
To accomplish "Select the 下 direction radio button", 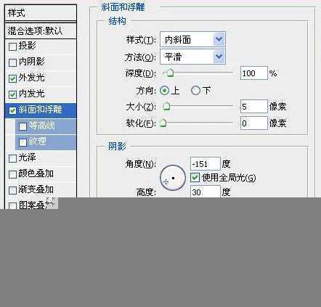I will pyautogui.click(x=195, y=91).
